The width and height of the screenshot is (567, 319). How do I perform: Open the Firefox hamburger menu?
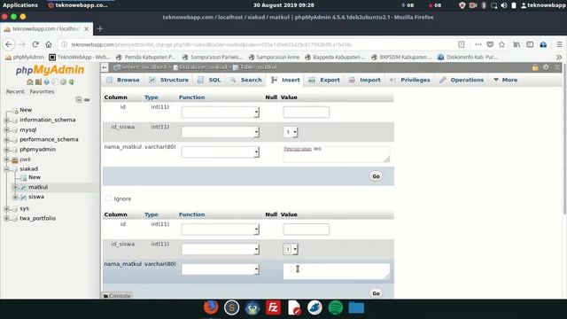(559, 44)
